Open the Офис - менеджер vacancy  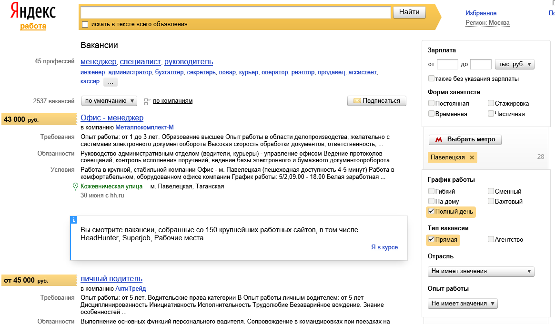coord(112,118)
